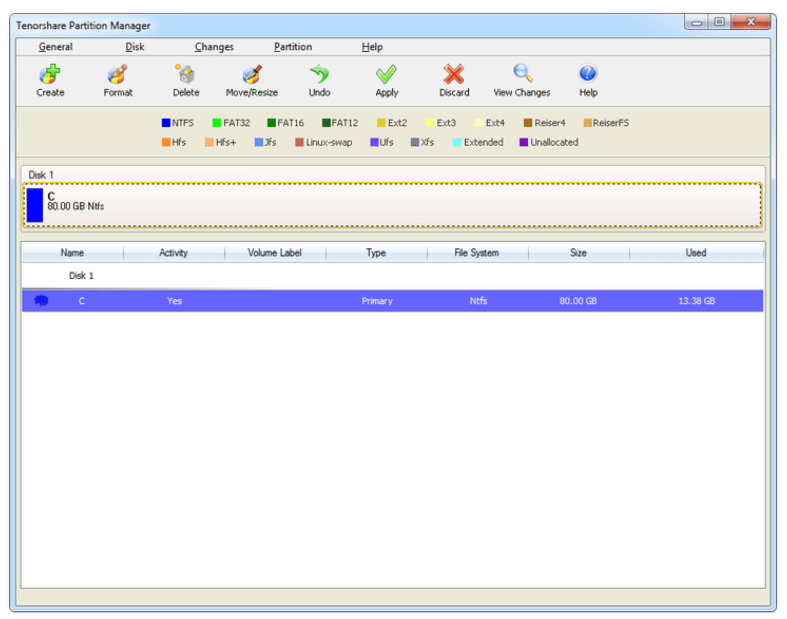Click the partition name C in the table
Viewport: 787px width, 619px height.
(x=81, y=301)
